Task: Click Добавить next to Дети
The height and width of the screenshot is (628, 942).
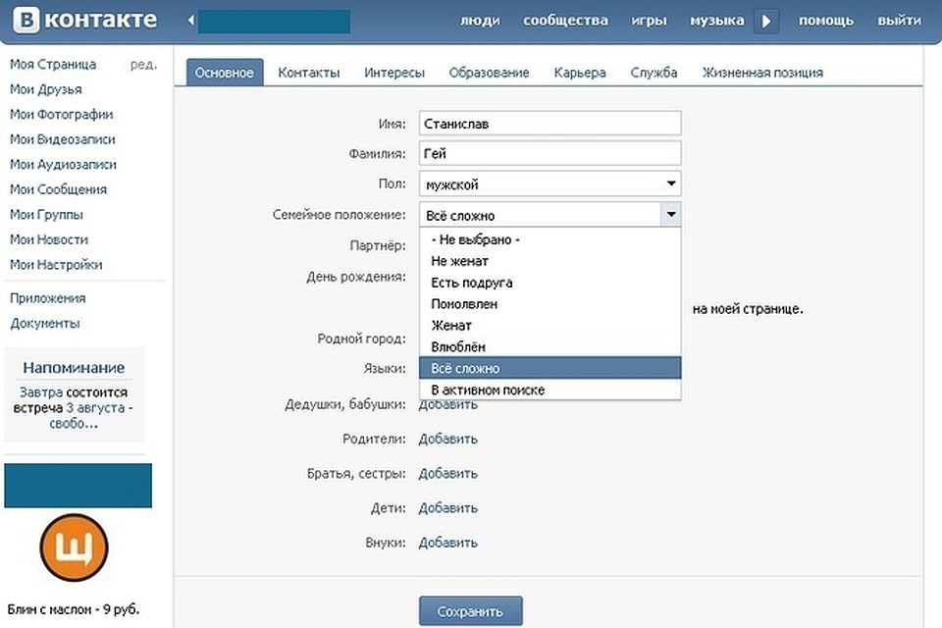Action: 448,508
